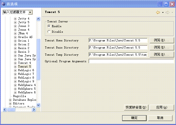
Task: Expand the Resin 2 node
Action: tap(15, 48)
